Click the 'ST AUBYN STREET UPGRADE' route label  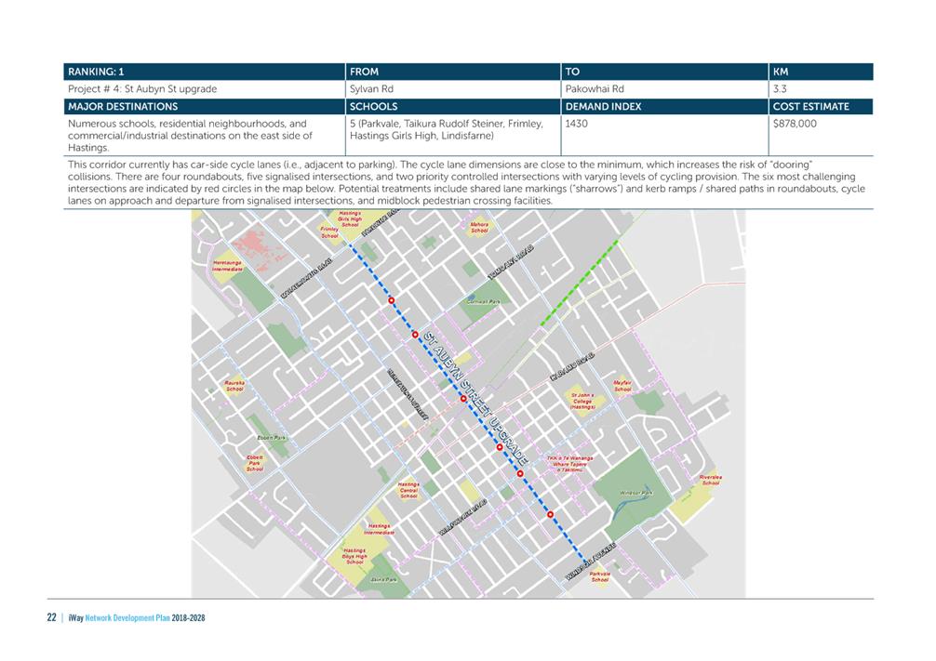pos(476,397)
